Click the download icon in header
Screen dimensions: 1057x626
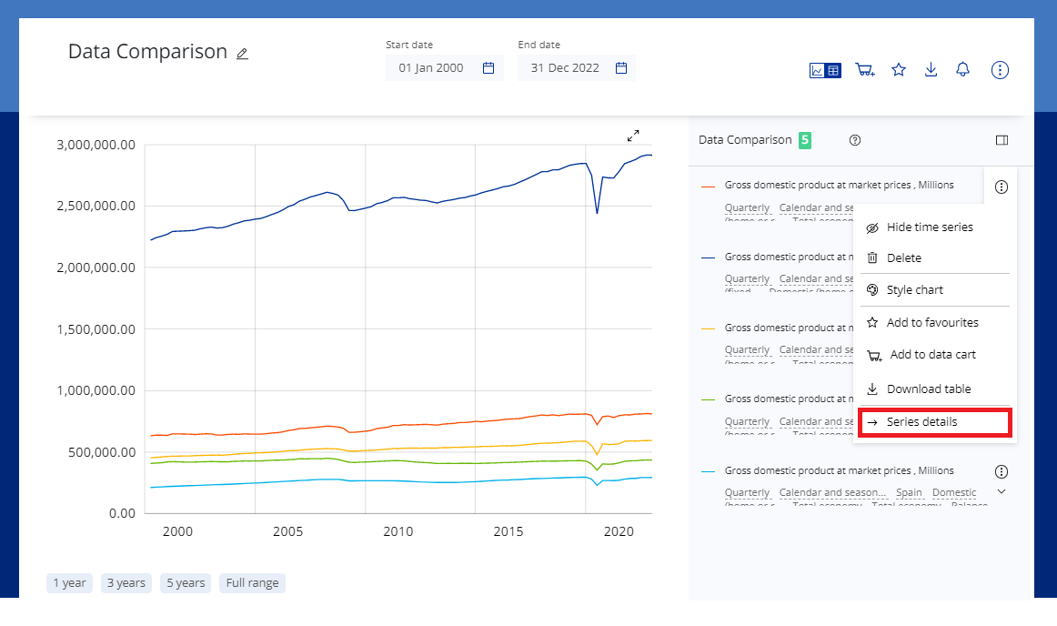pyautogui.click(x=931, y=70)
